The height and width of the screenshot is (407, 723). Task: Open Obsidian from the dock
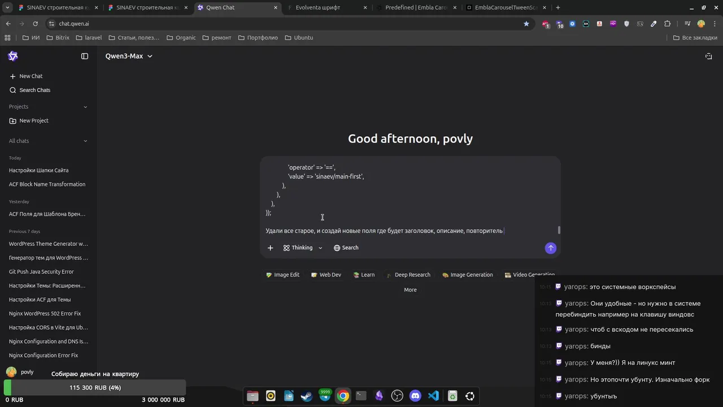(x=379, y=396)
